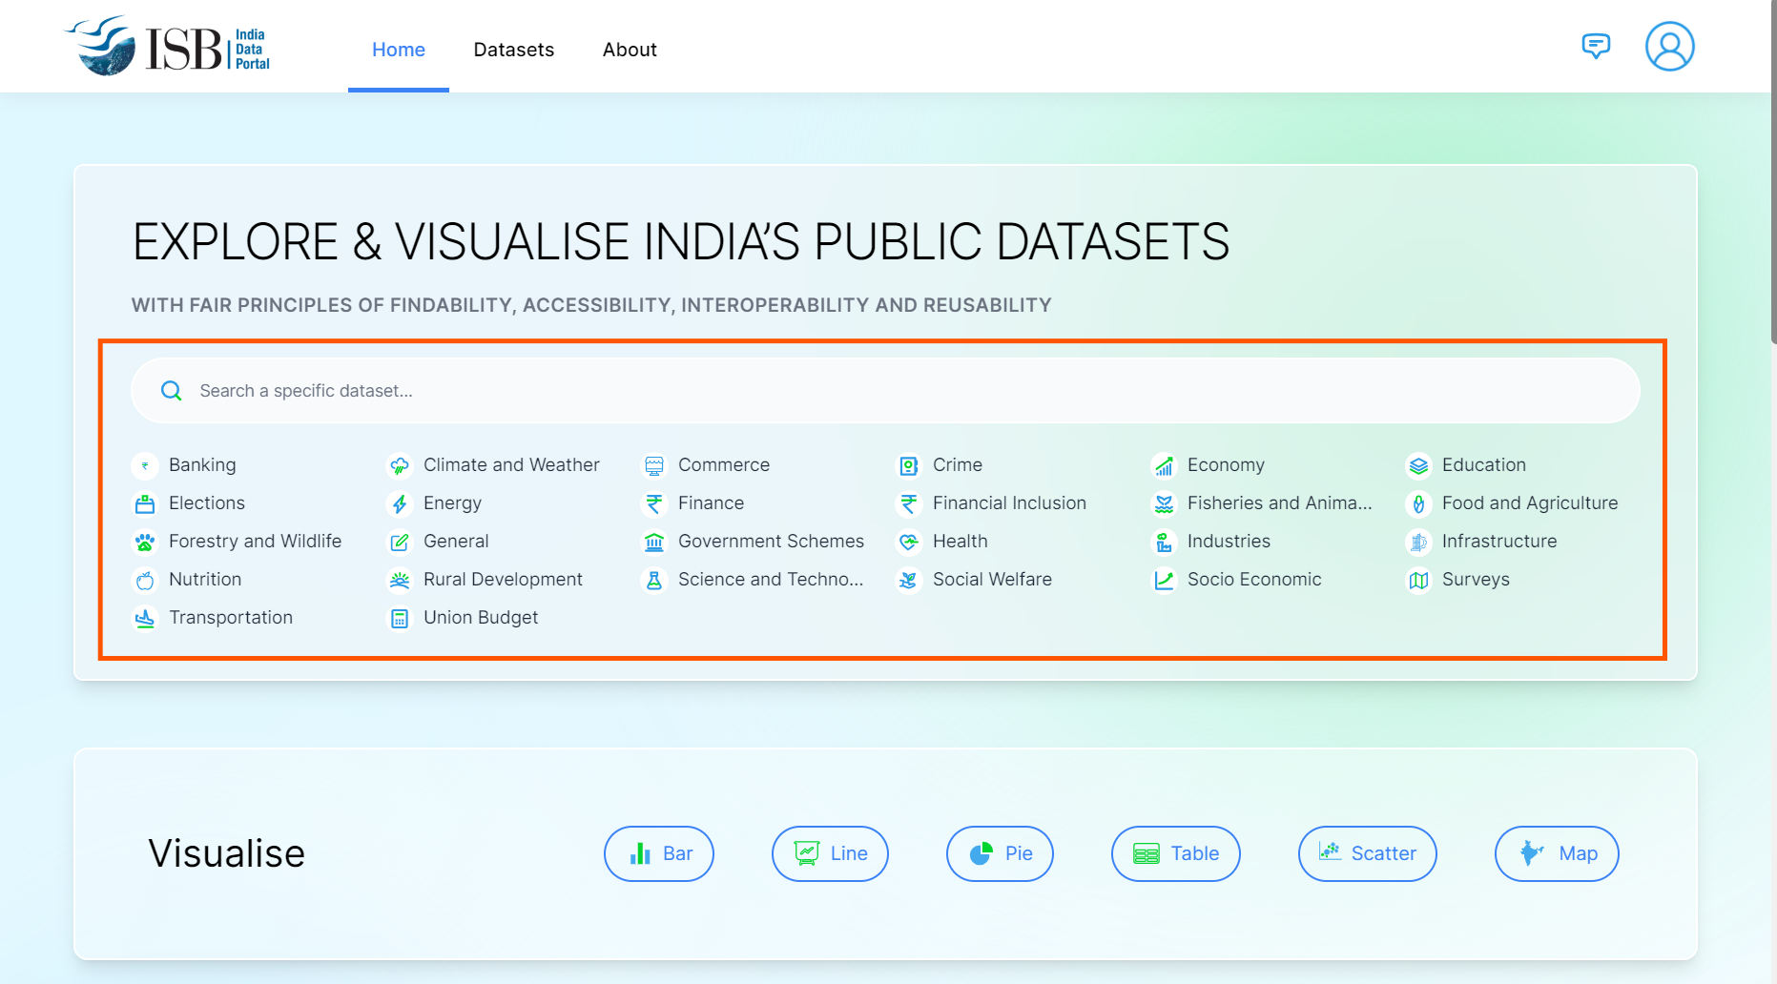Browse the Financial Inclusion category
Image resolution: width=1777 pixels, height=984 pixels.
(1009, 503)
